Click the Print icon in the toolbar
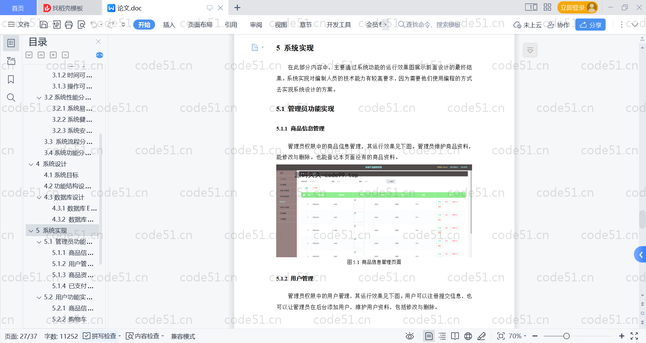The image size is (646, 343). tap(69, 25)
